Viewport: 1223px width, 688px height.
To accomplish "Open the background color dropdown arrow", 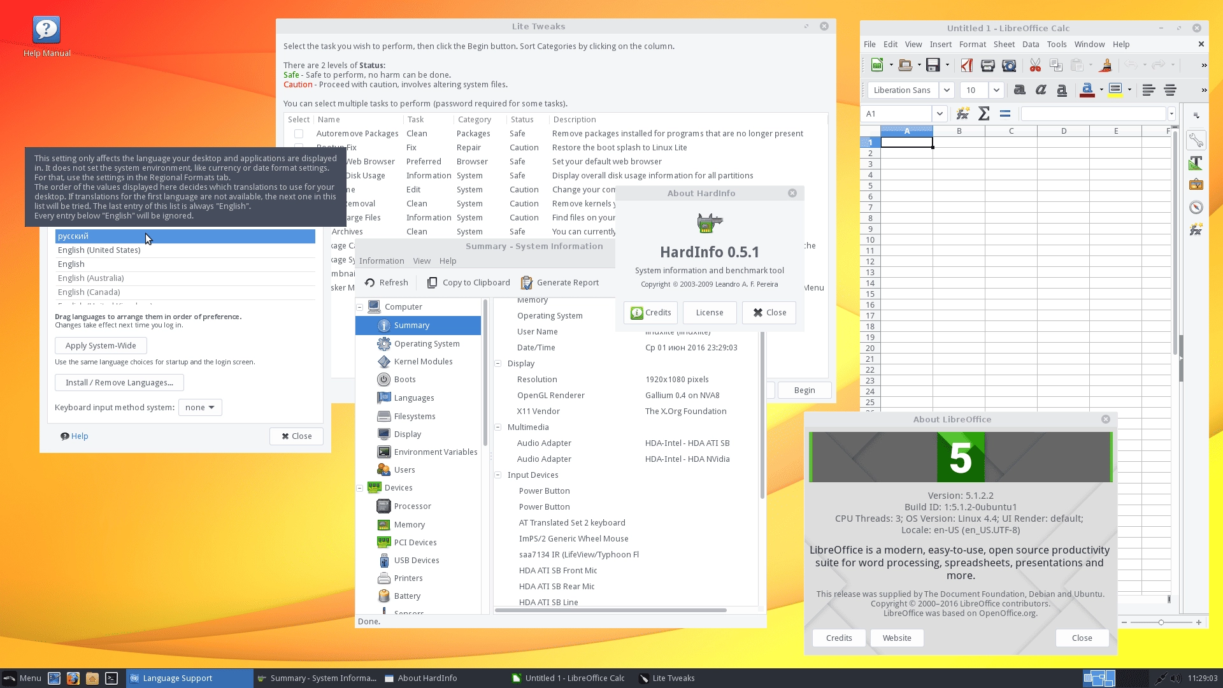I will pyautogui.click(x=1129, y=90).
